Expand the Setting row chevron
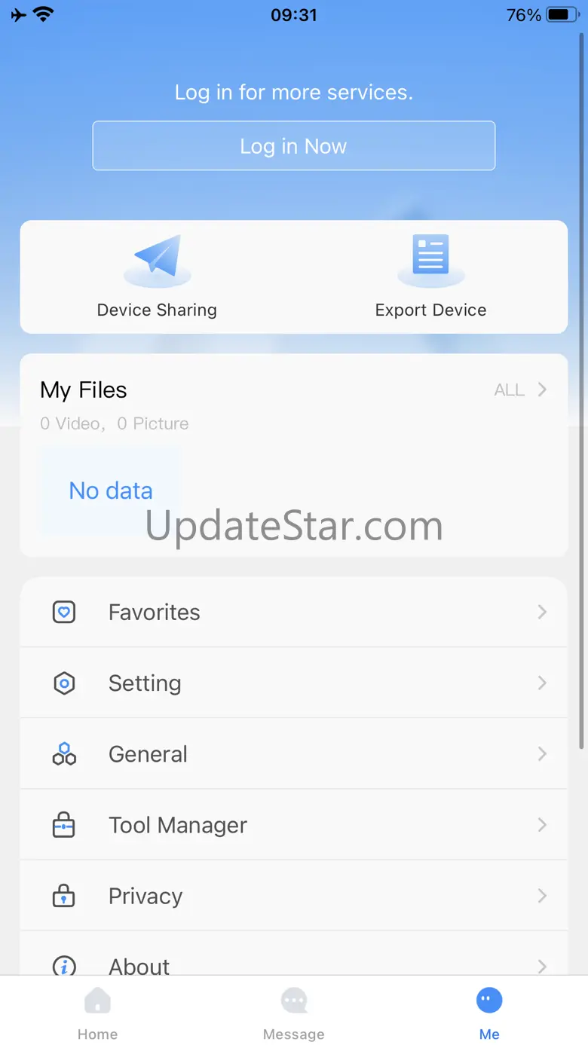This screenshot has width=588, height=1045. pos(542,683)
